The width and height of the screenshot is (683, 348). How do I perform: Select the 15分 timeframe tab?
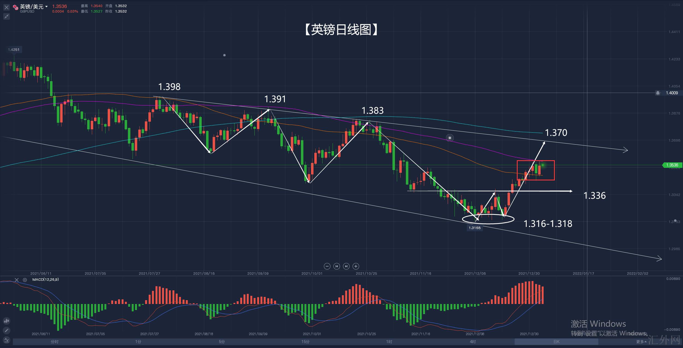pyautogui.click(x=305, y=342)
